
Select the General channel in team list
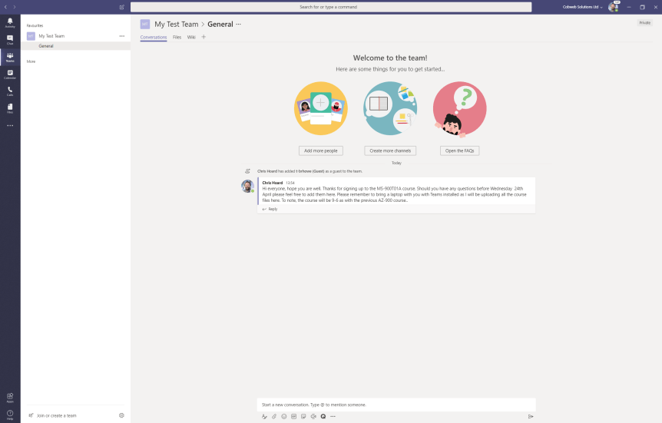pyautogui.click(x=46, y=46)
